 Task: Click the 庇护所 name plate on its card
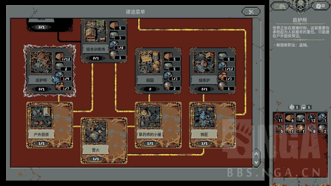pyautogui.click(x=41, y=80)
